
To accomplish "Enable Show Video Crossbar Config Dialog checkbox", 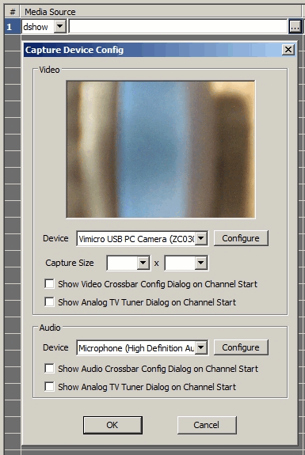I will coord(49,283).
